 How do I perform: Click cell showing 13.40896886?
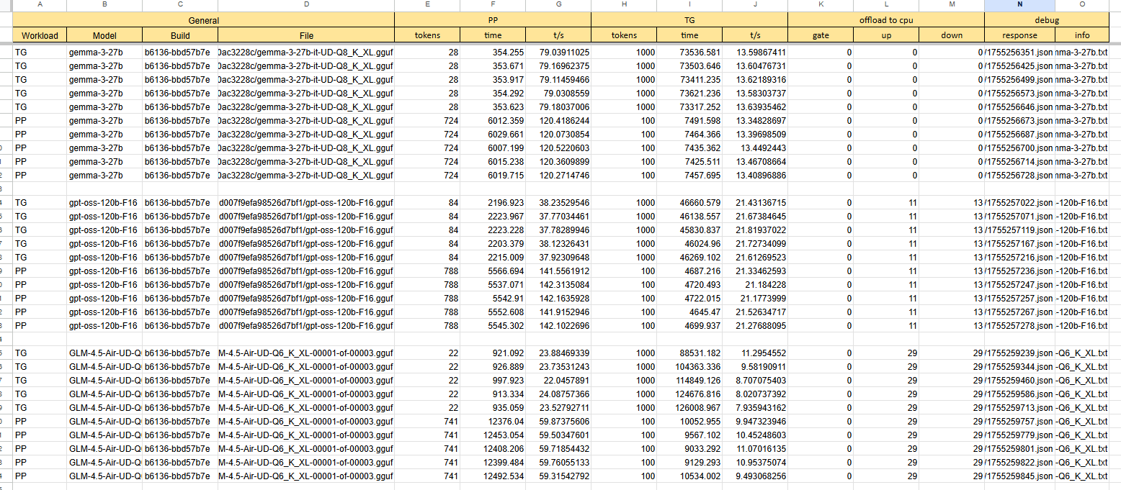755,175
